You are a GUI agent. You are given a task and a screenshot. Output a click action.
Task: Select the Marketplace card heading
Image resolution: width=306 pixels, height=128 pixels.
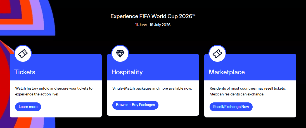pos(227,72)
